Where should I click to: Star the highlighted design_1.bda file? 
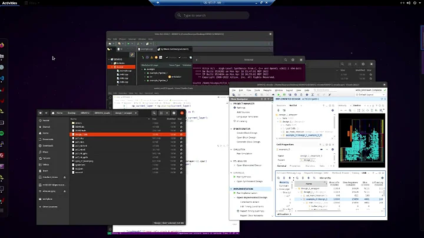(x=181, y=134)
